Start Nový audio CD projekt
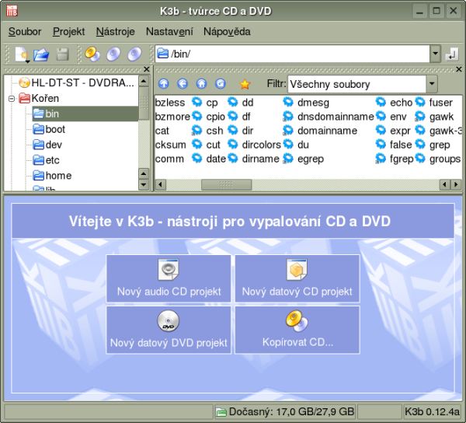466x423 pixels. point(169,278)
